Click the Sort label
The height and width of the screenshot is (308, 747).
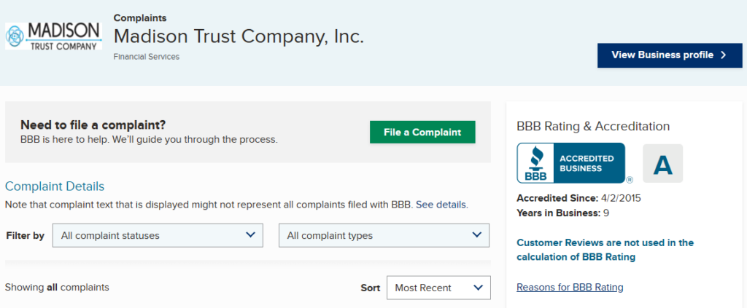click(x=370, y=288)
